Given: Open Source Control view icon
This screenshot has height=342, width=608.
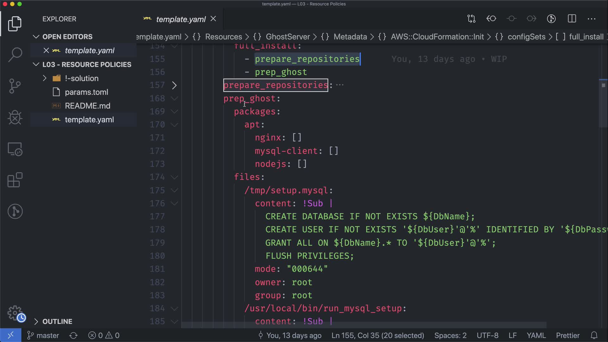Looking at the screenshot, I should 15,86.
